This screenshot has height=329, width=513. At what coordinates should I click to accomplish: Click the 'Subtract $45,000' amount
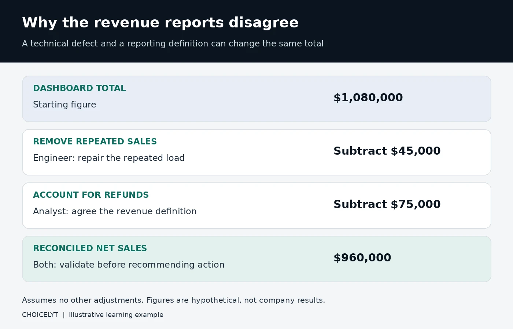click(x=387, y=151)
